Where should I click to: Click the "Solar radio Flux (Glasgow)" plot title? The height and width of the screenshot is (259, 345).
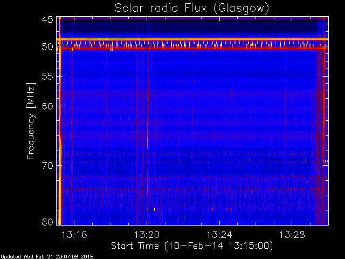191,8
